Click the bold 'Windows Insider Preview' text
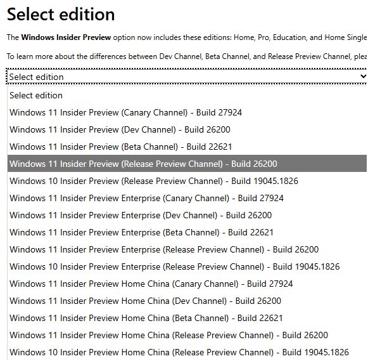Image resolution: width=368 pixels, height=361 pixels. (66, 37)
